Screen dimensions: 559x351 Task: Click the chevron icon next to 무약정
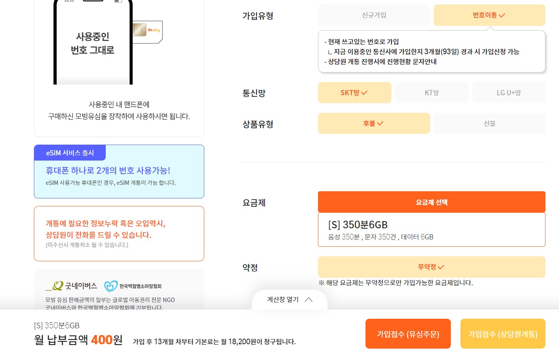[x=441, y=267]
